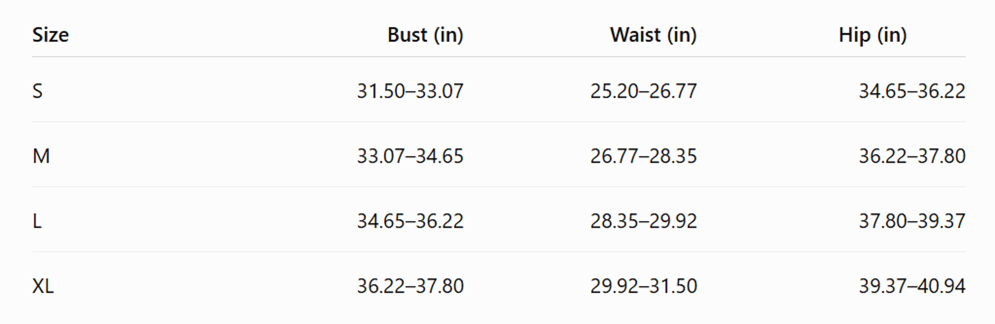Viewport: 995px width, 324px height.
Task: Click waist value 25.20–26.77
Action: coord(643,91)
